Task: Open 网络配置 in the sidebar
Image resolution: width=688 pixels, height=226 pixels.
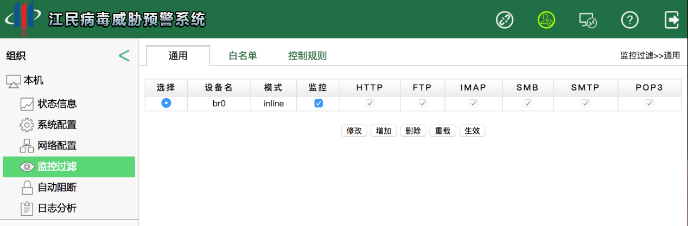Action: click(x=56, y=146)
